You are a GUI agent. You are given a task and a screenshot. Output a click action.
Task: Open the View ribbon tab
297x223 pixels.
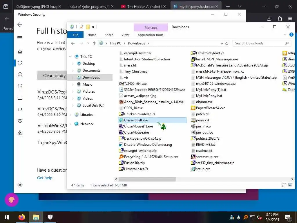point(125,35)
